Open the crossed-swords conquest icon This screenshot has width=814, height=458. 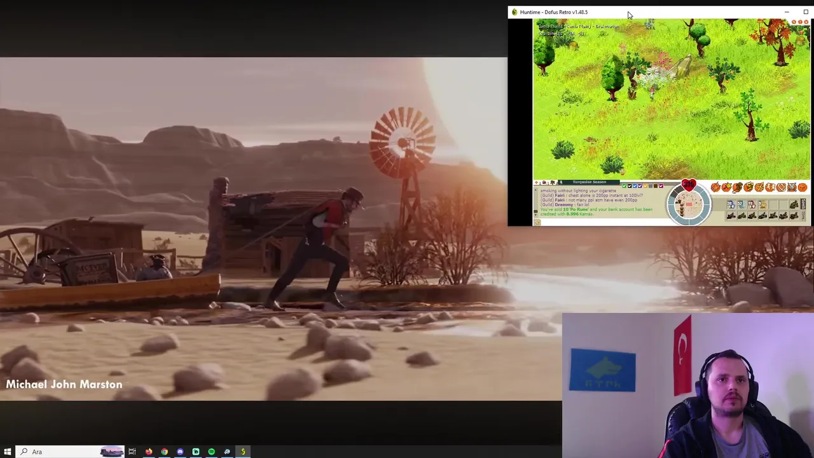792,187
